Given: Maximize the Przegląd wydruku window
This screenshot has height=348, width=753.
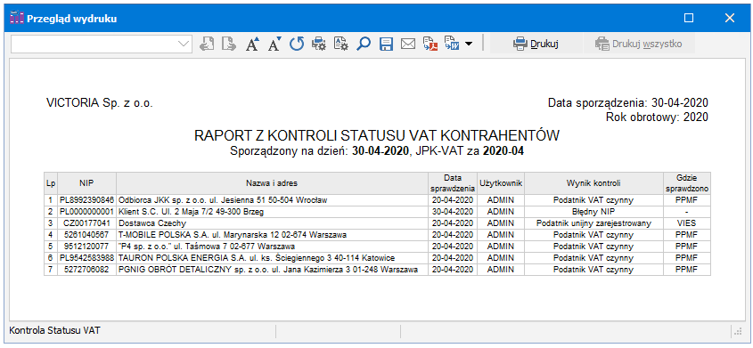Looking at the screenshot, I should click(689, 18).
